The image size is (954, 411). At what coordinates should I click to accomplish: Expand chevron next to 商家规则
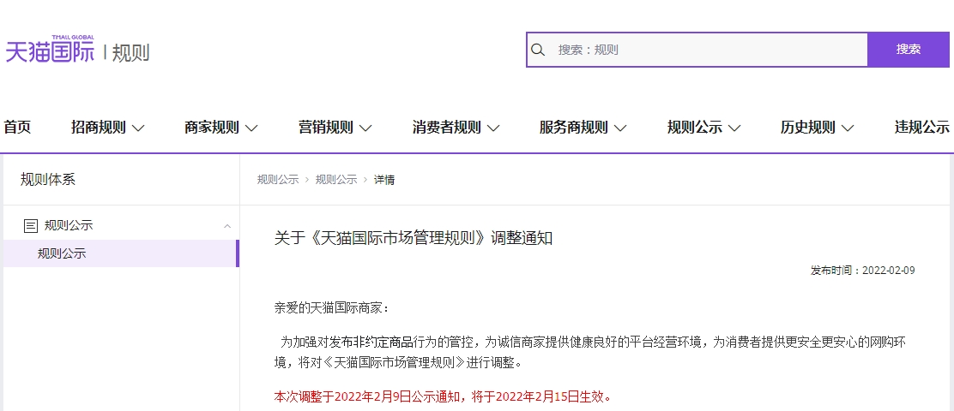[x=251, y=128]
